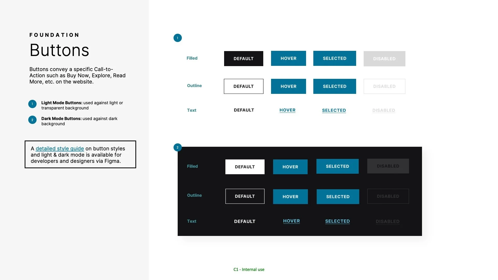Click the numbered badge 1 above light mode buttons

pos(177,38)
